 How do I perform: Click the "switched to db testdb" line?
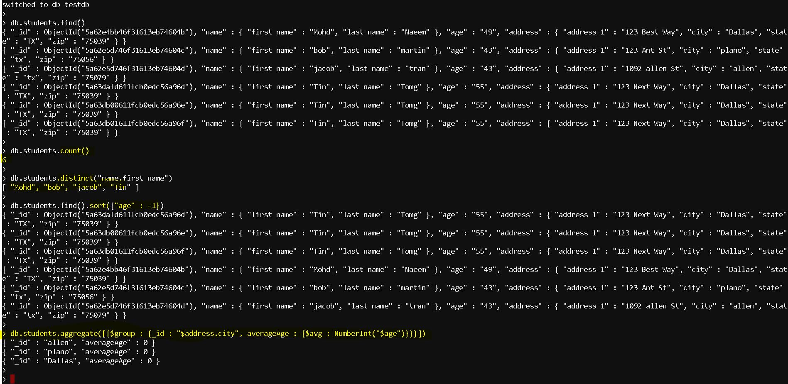pos(46,5)
